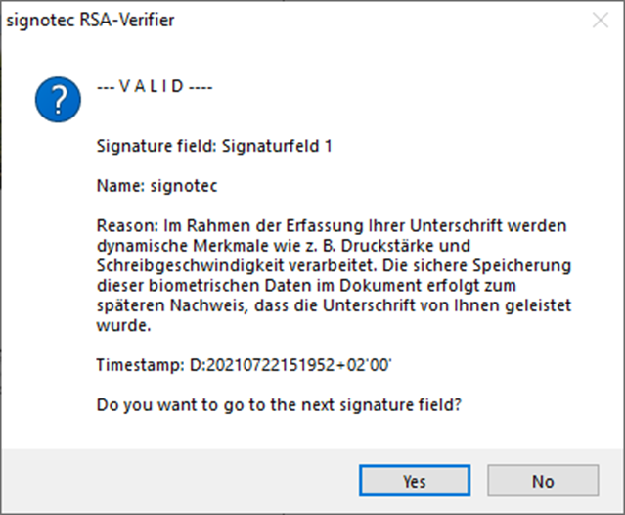Click the 'Name:' label
Image resolution: width=625 pixels, height=515 pixels.
118,184
